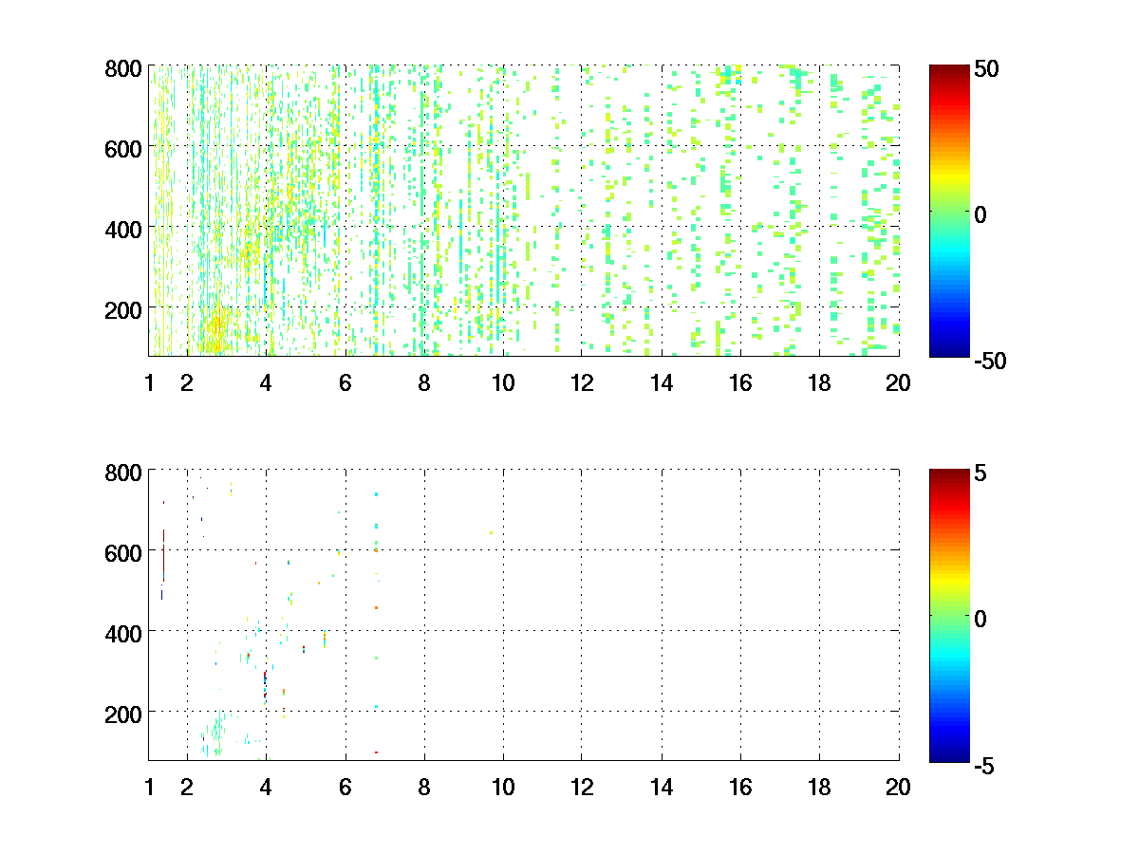Click x-axis tick '8' of upper plot
Screen dimensions: 1139x854
(x=424, y=383)
